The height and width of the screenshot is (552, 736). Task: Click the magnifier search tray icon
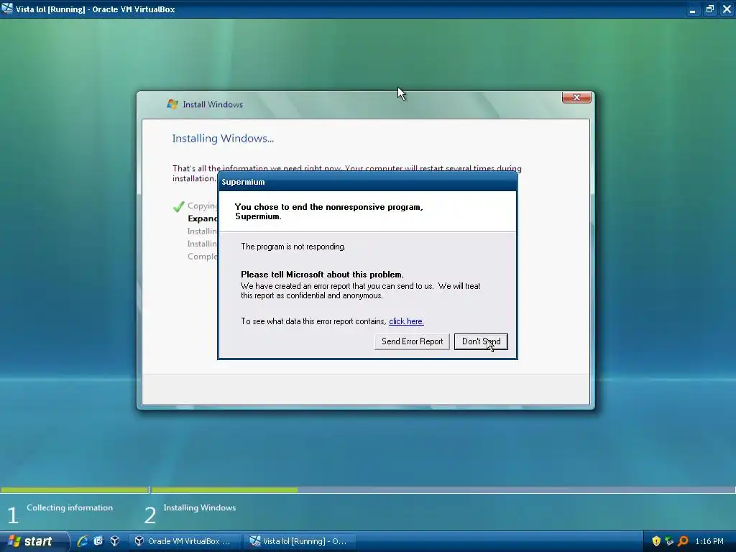pos(683,541)
